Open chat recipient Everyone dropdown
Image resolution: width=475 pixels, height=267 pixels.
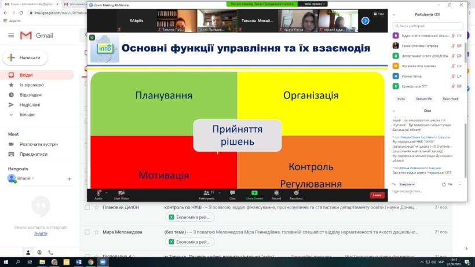point(407,184)
